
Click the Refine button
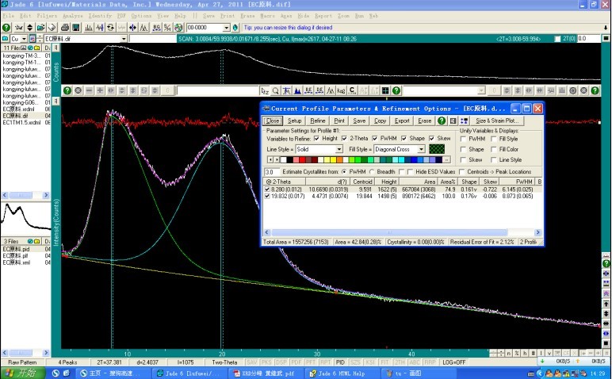tap(317, 121)
